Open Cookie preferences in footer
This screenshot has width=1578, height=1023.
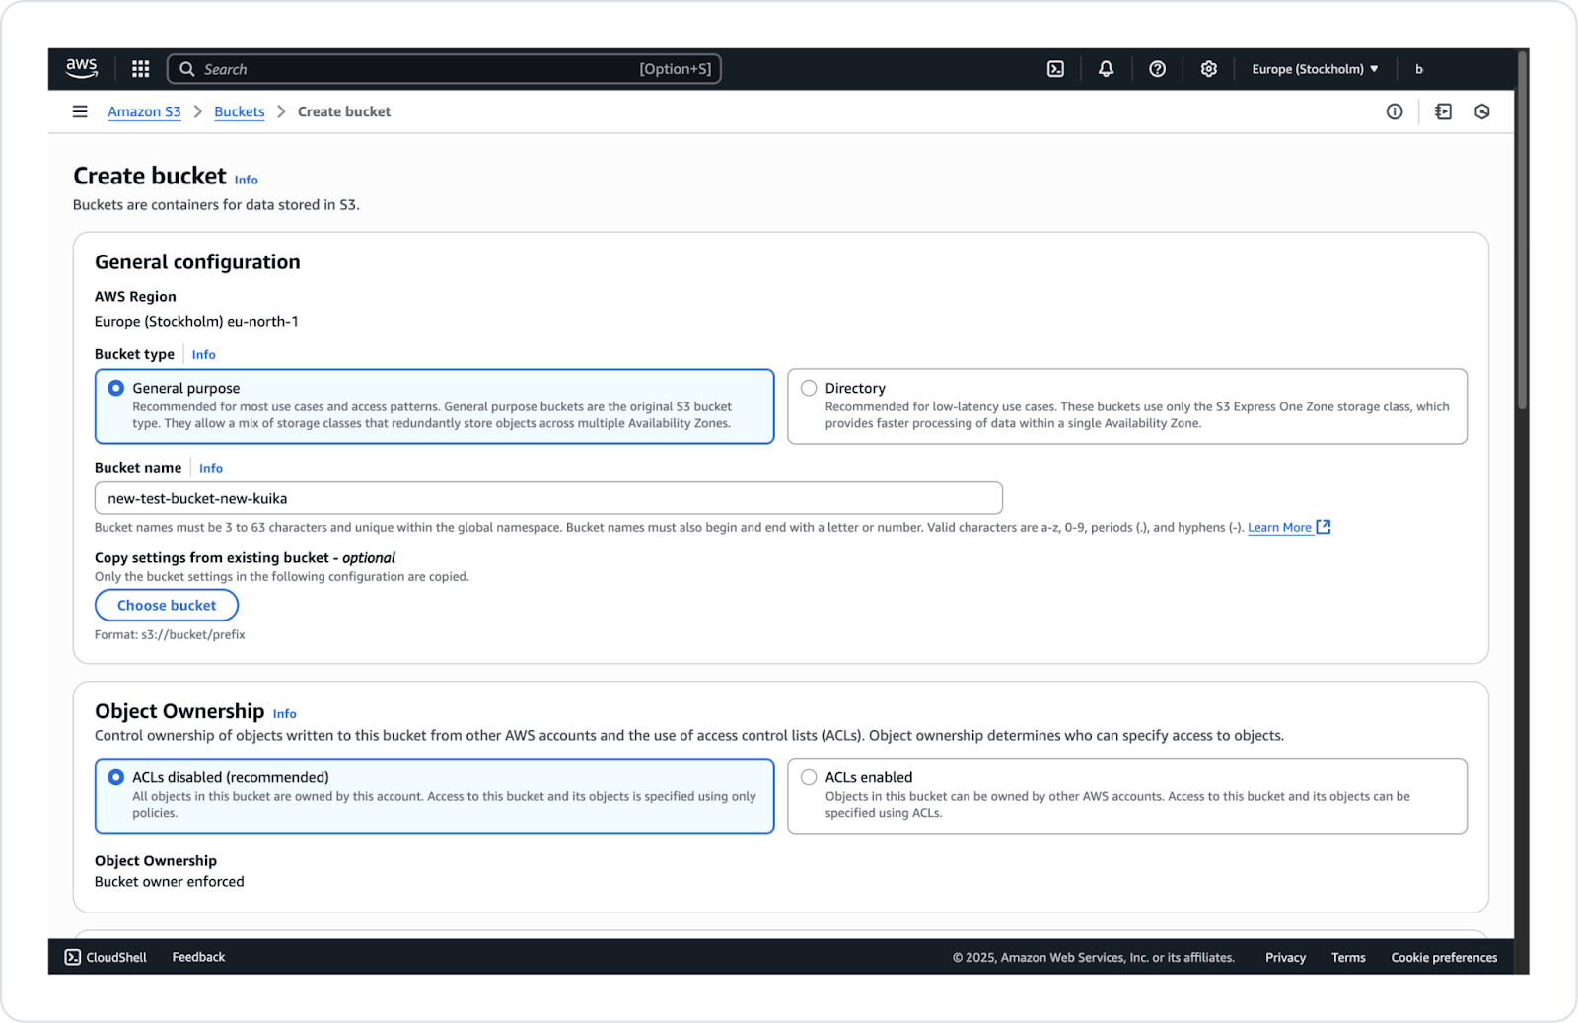click(1444, 957)
